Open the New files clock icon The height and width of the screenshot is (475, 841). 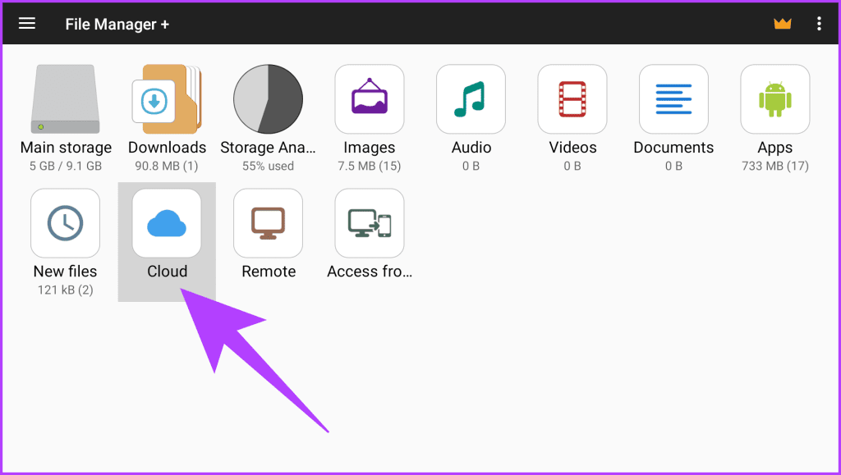[x=66, y=223]
